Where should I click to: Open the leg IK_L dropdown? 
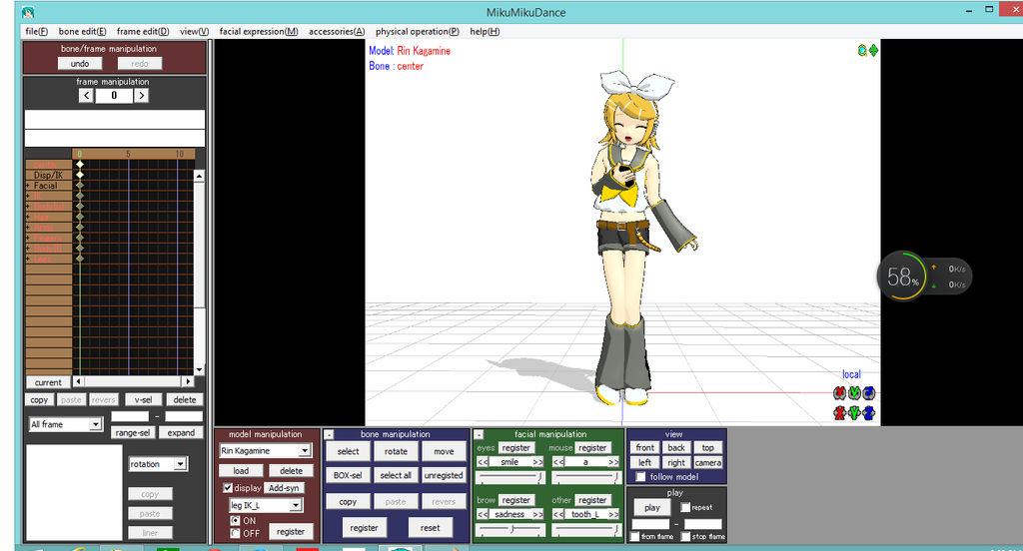click(x=296, y=505)
